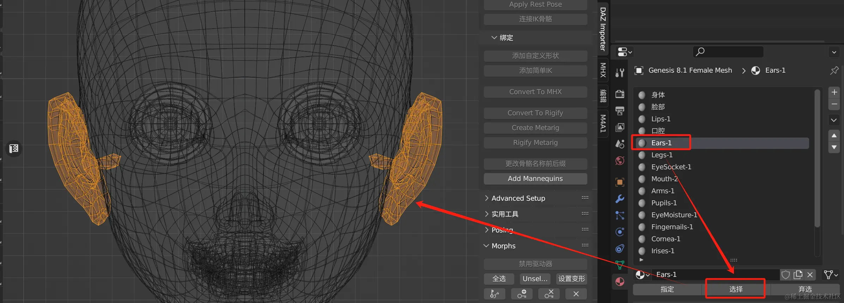This screenshot has width=844, height=303.
Task: Click the Genesis 8.1 Female Mesh object icon
Action: click(639, 71)
